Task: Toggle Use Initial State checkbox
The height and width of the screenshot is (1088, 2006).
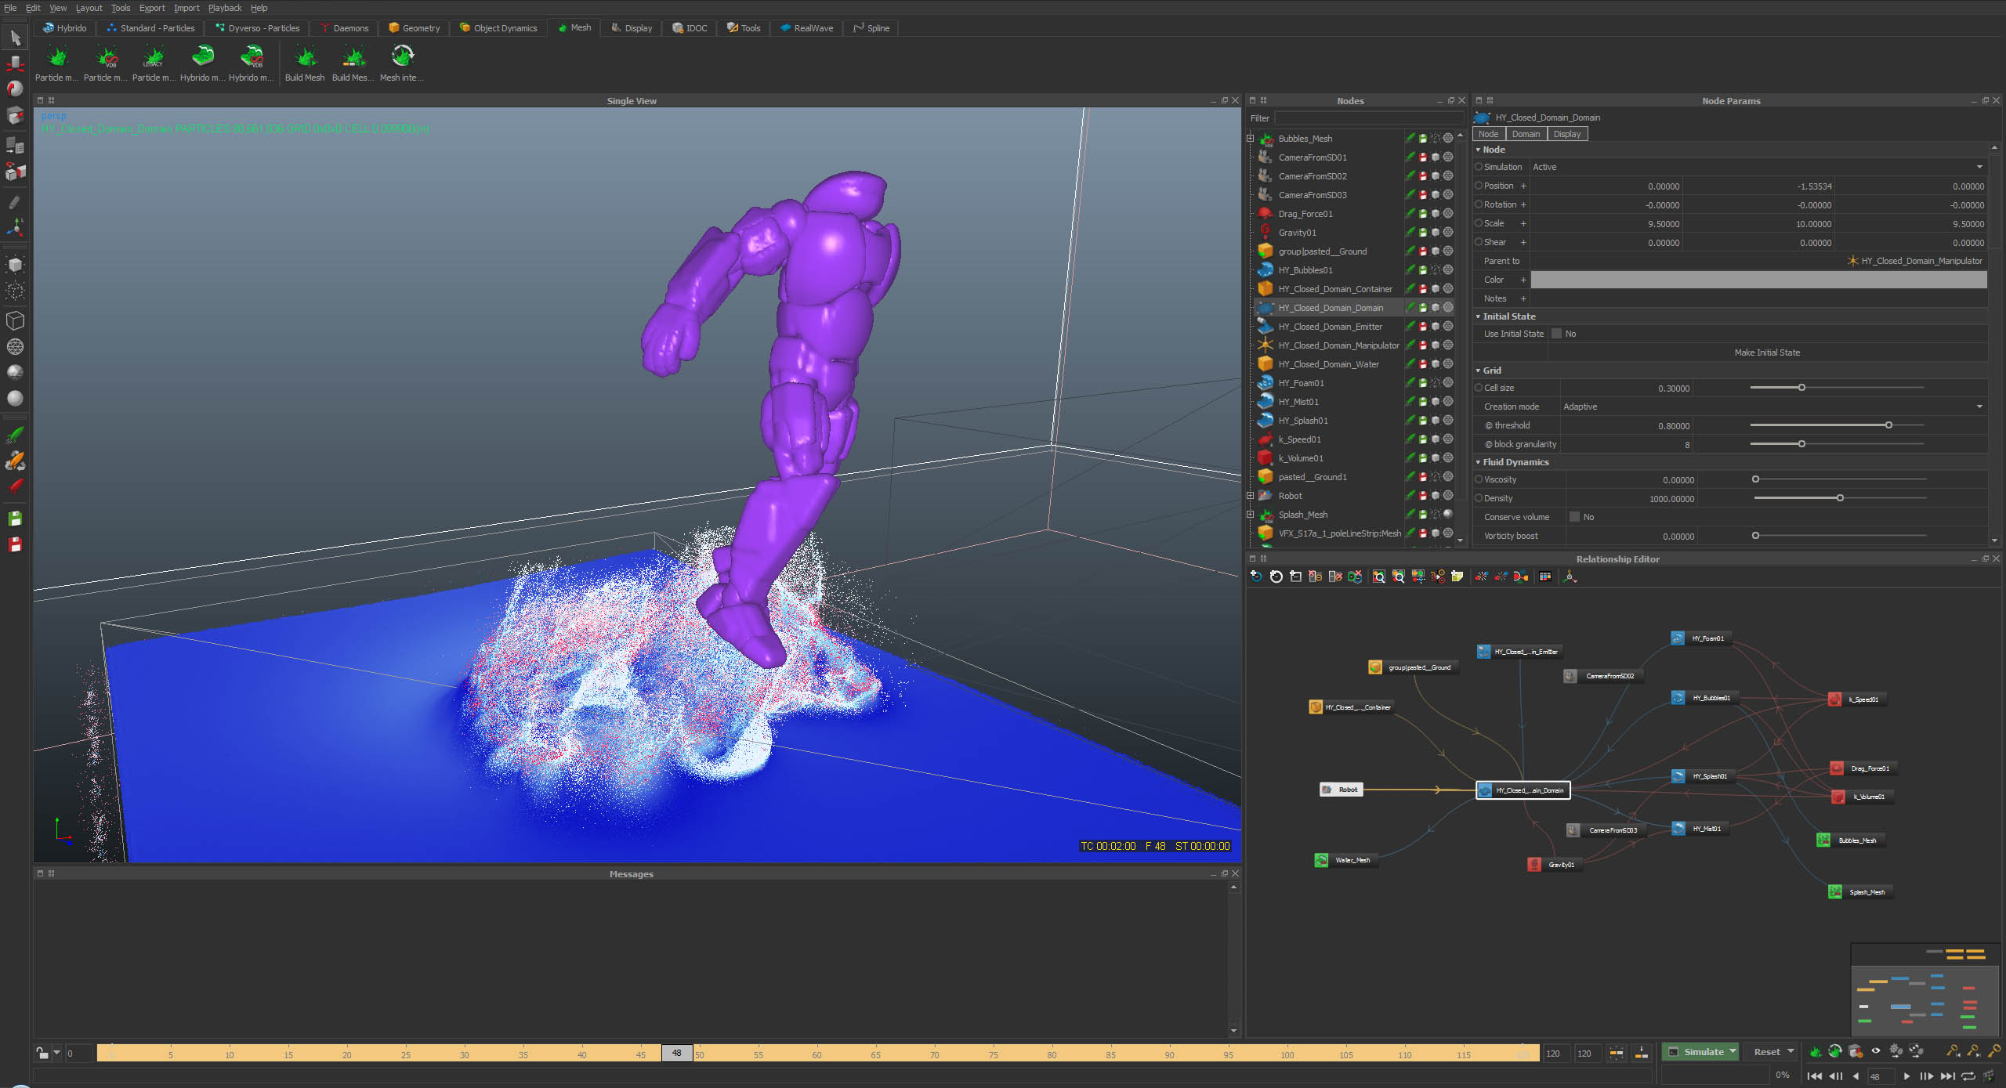Action: [x=1557, y=334]
